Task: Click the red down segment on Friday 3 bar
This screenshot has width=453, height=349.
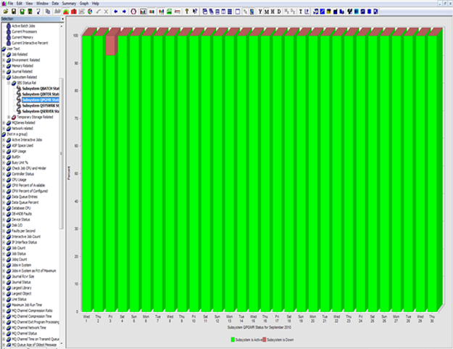Action: tap(111, 46)
